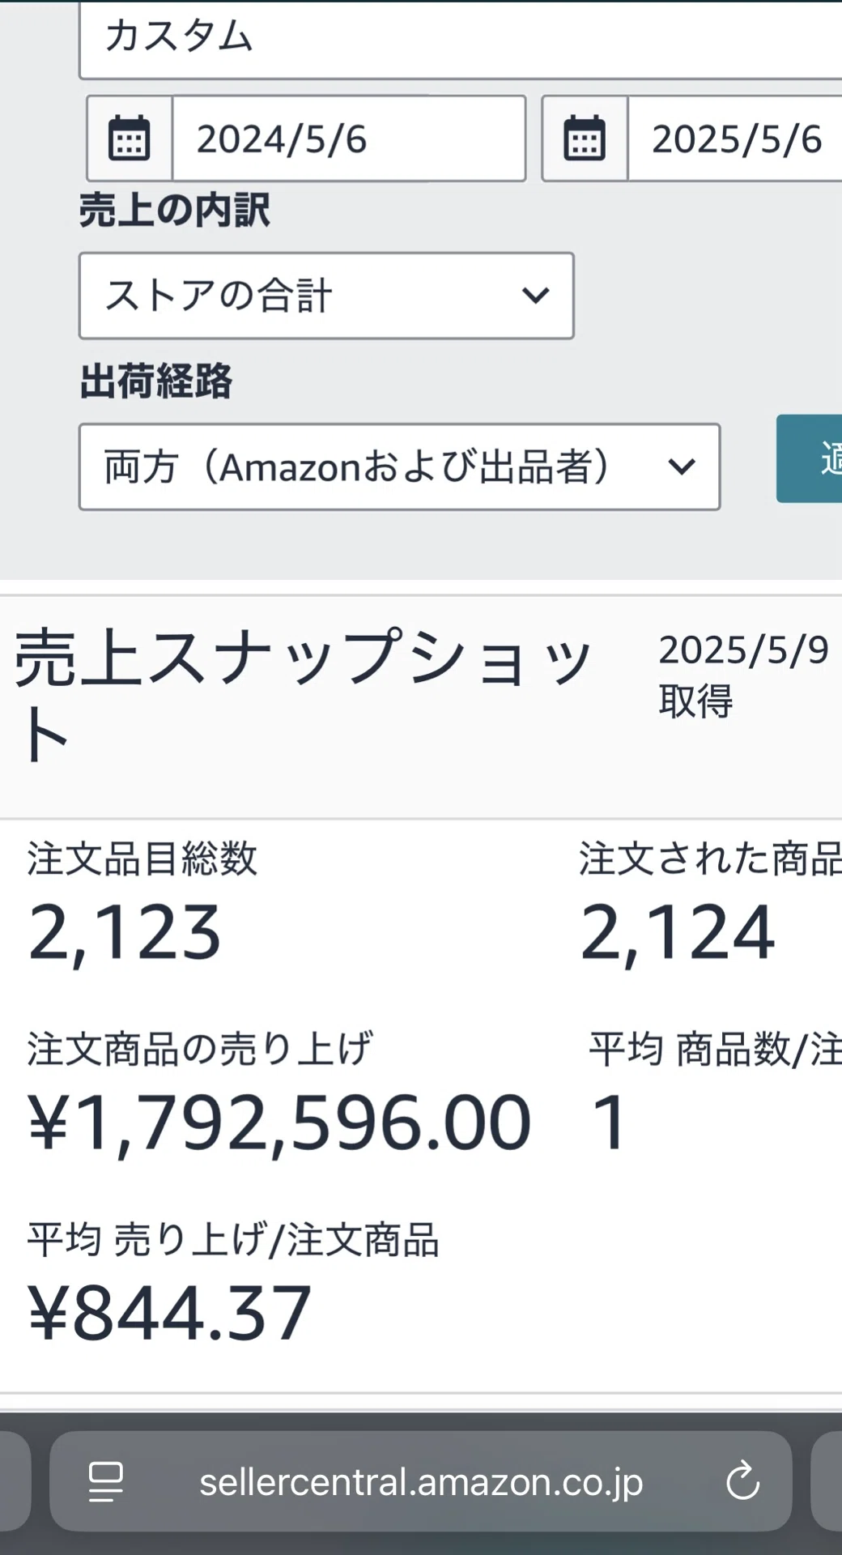Click the 2025/5/9 取得 timestamp
Image resolution: width=842 pixels, height=1555 pixels.
coord(743,675)
